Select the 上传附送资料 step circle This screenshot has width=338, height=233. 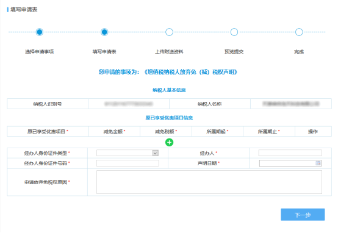(x=169, y=32)
